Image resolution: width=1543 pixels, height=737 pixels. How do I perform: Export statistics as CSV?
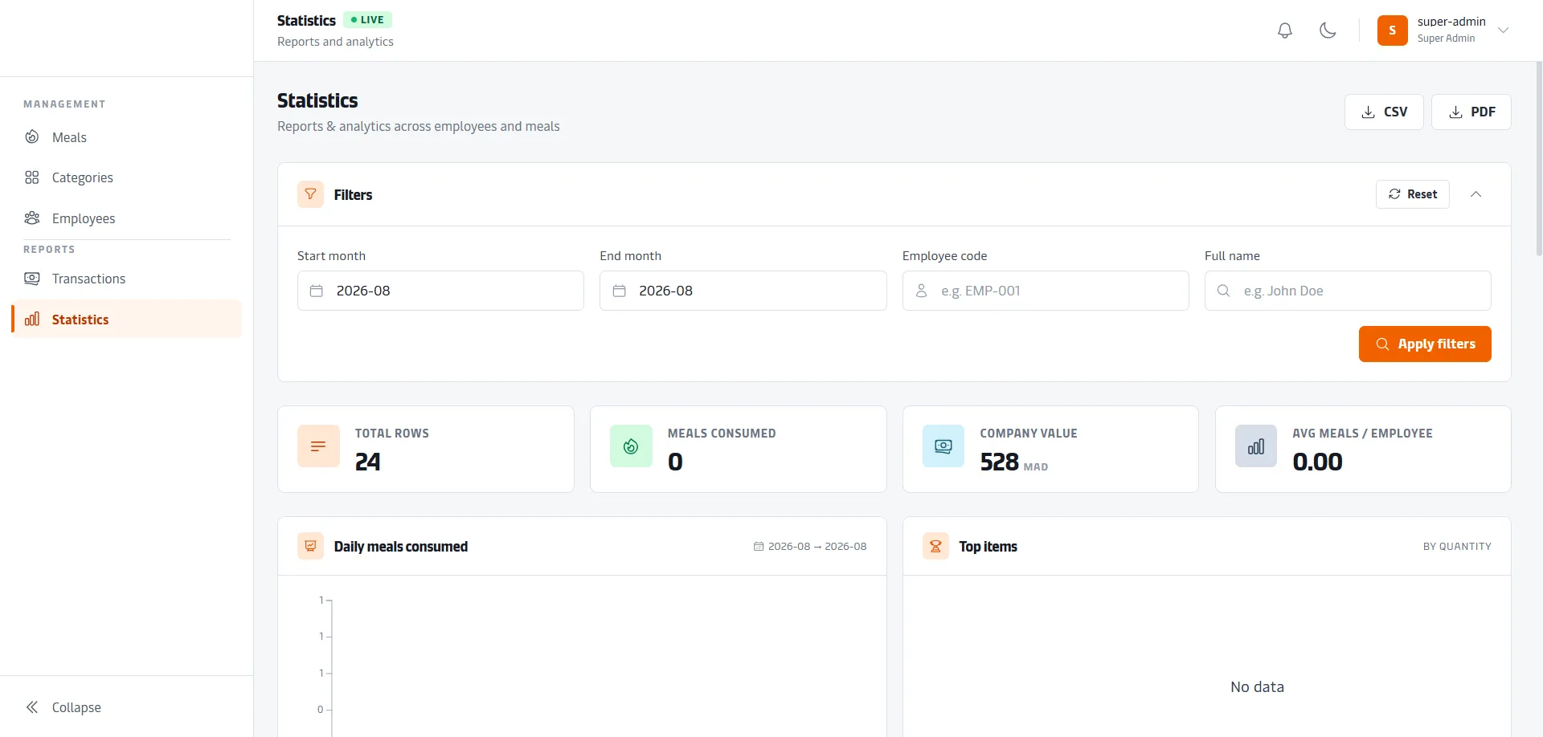click(x=1384, y=112)
